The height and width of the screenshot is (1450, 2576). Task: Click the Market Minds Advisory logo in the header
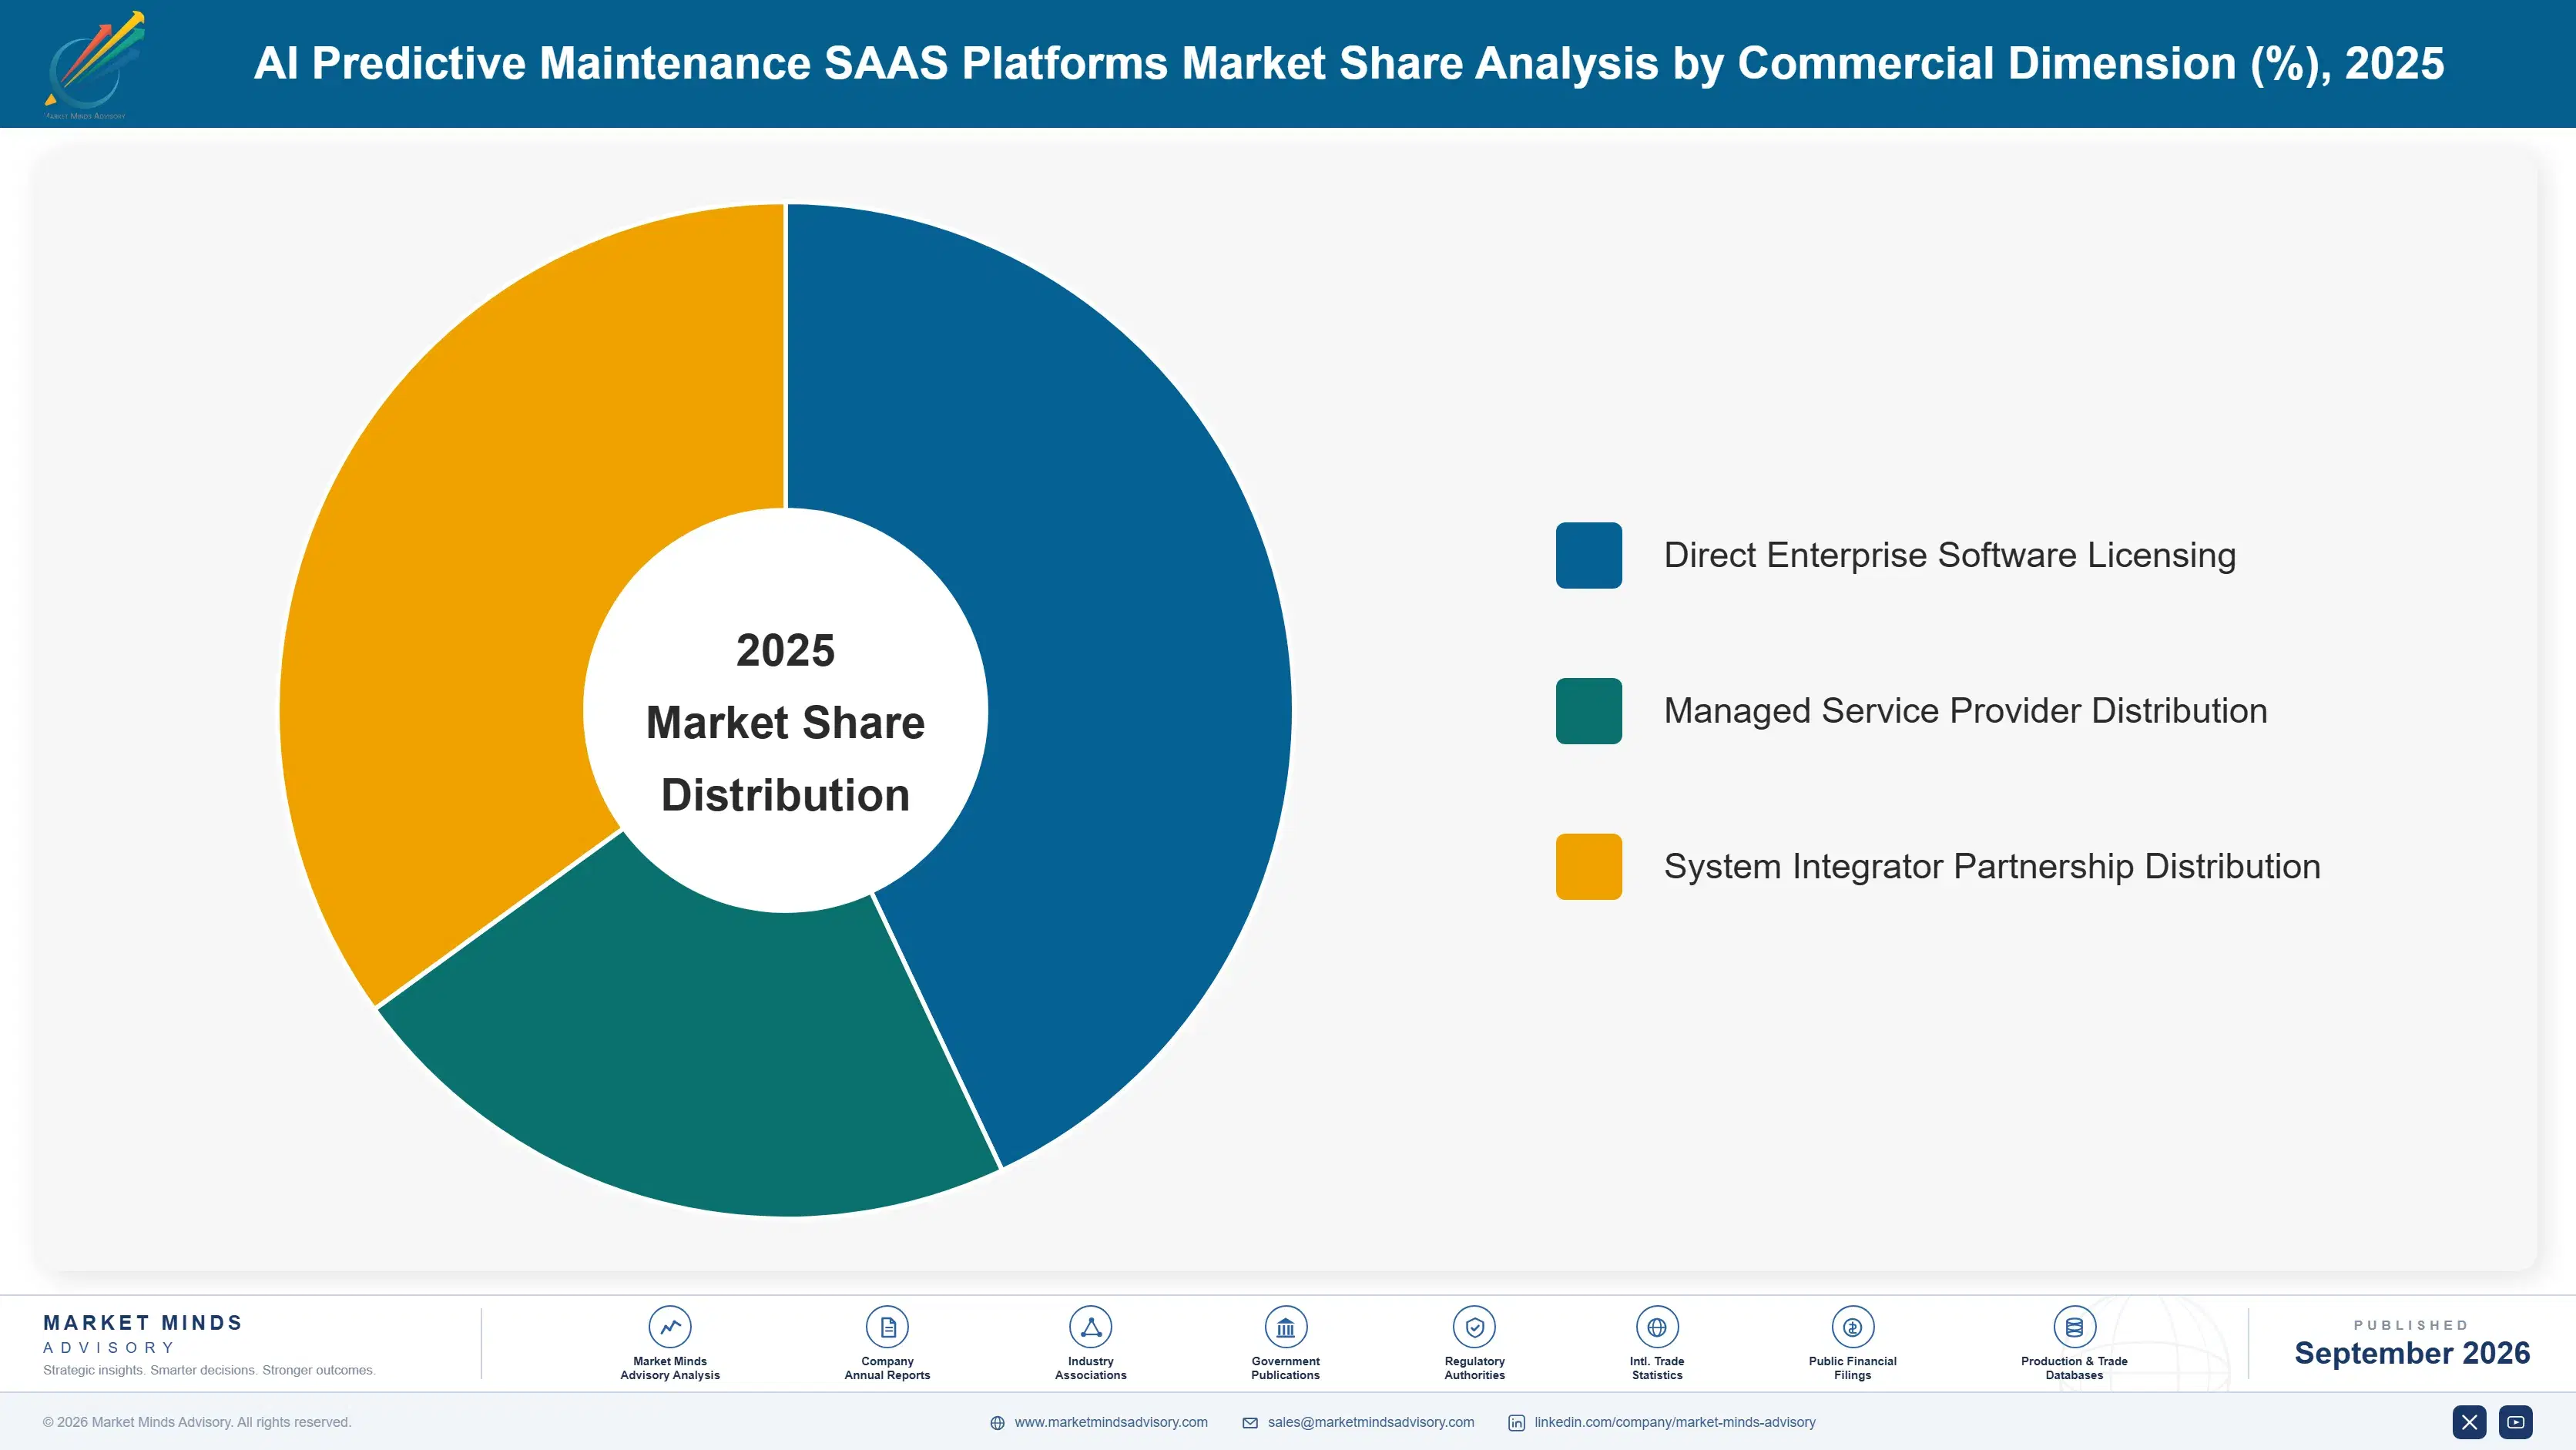[x=93, y=65]
